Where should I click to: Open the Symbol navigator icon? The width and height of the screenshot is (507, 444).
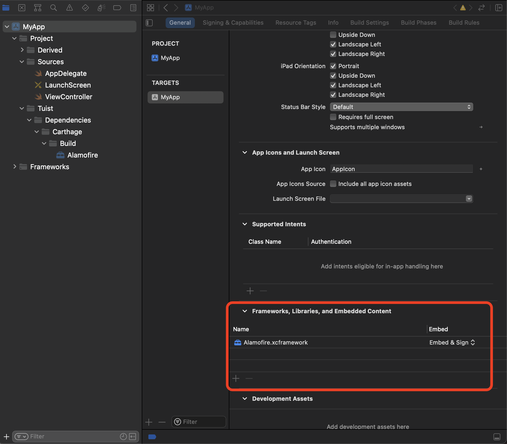pos(38,8)
